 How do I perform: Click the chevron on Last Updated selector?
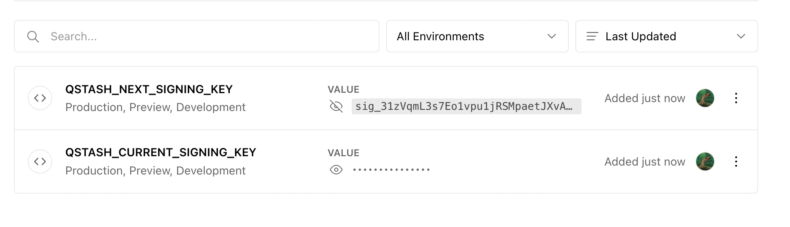pyautogui.click(x=741, y=36)
